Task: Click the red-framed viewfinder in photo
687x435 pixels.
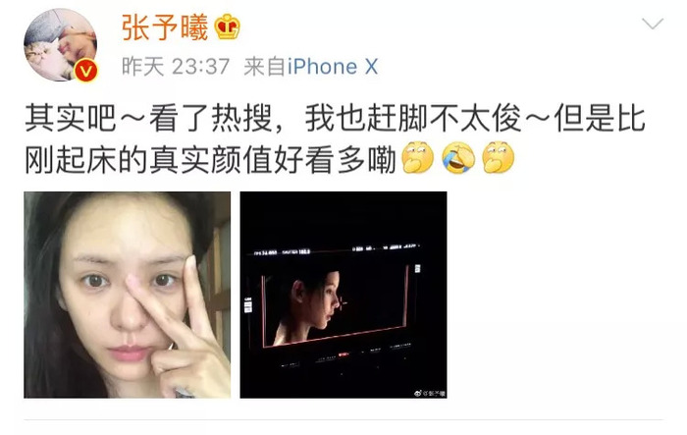Action: 336,305
